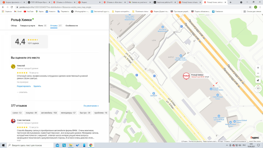
Task: Click the red Рольф pin marker on map
Action: tap(186, 76)
